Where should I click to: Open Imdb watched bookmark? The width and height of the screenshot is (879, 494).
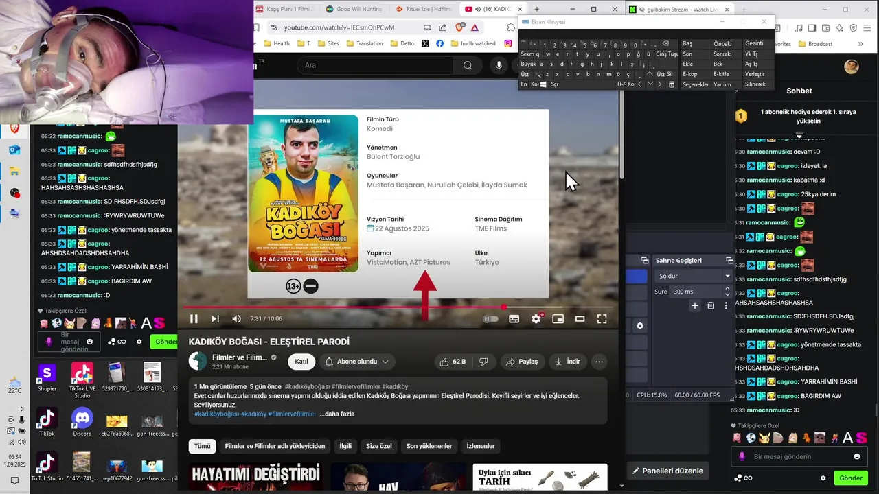(472, 43)
